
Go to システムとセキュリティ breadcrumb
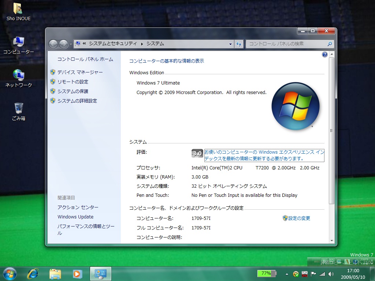tap(113, 44)
